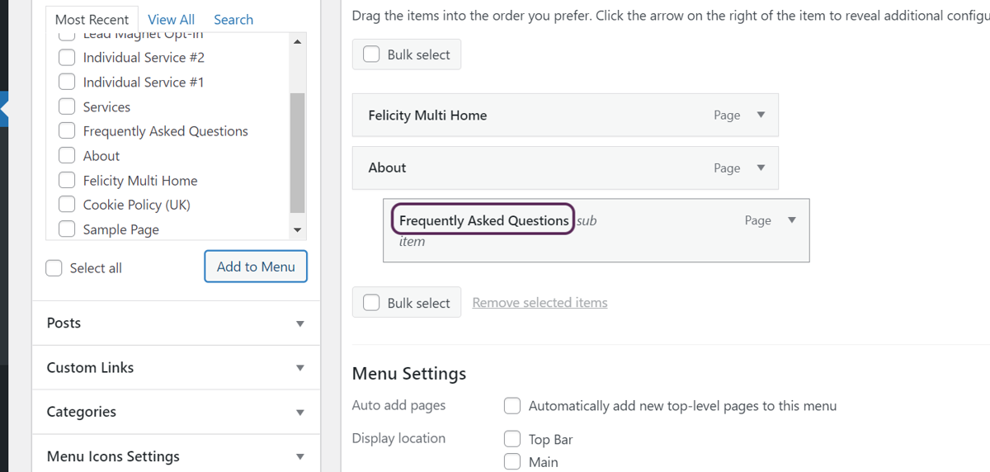
Task: Open the View All tab
Action: [172, 19]
